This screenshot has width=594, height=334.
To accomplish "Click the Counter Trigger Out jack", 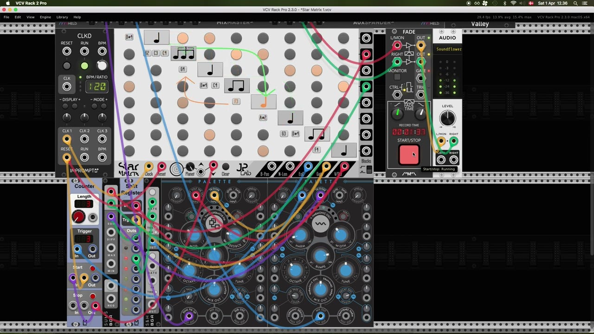I will tap(92, 249).
